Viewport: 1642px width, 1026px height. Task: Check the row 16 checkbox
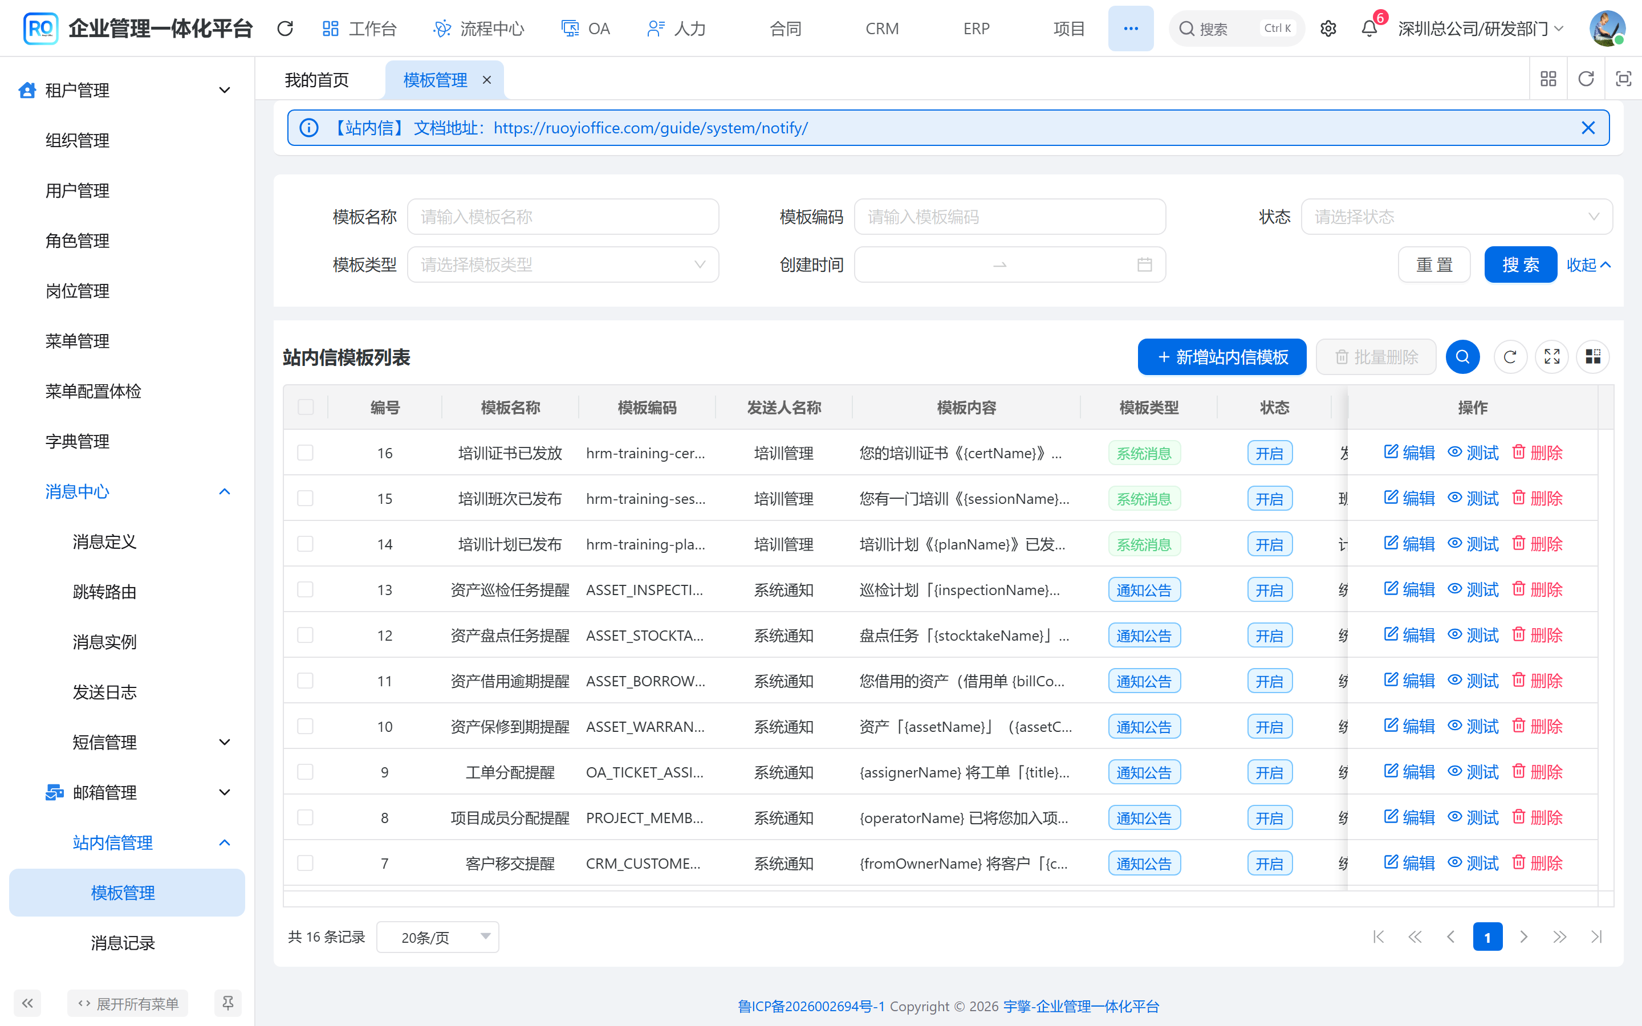pos(306,453)
